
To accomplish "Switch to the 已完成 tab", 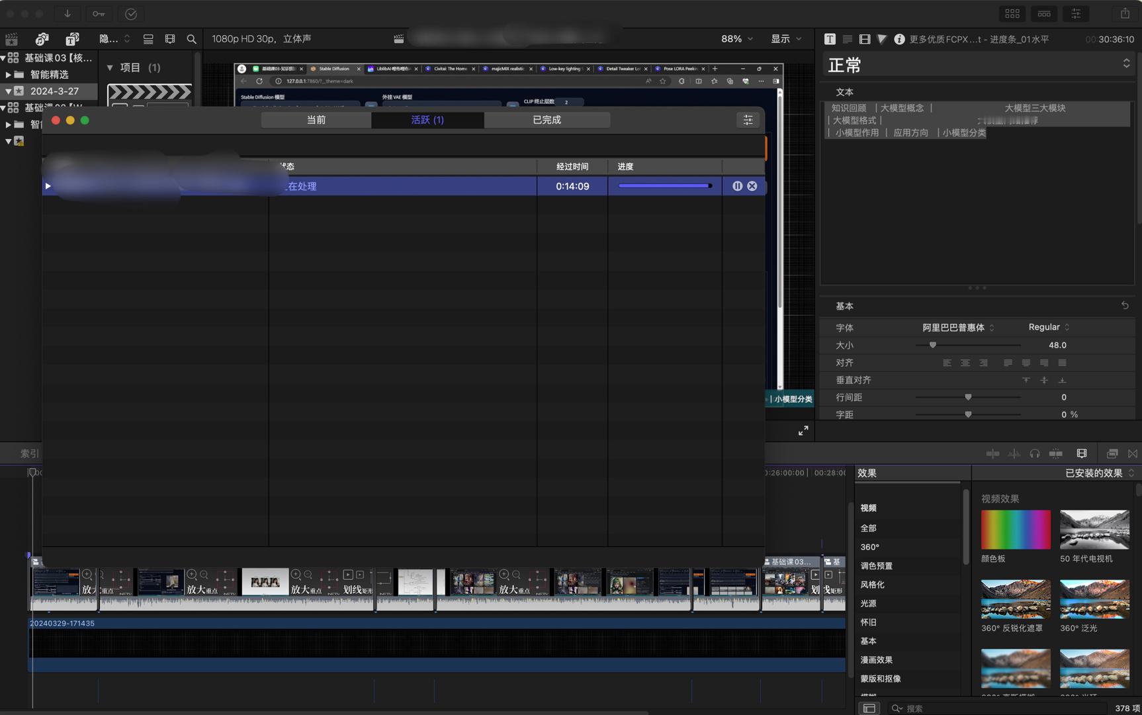I will [547, 120].
